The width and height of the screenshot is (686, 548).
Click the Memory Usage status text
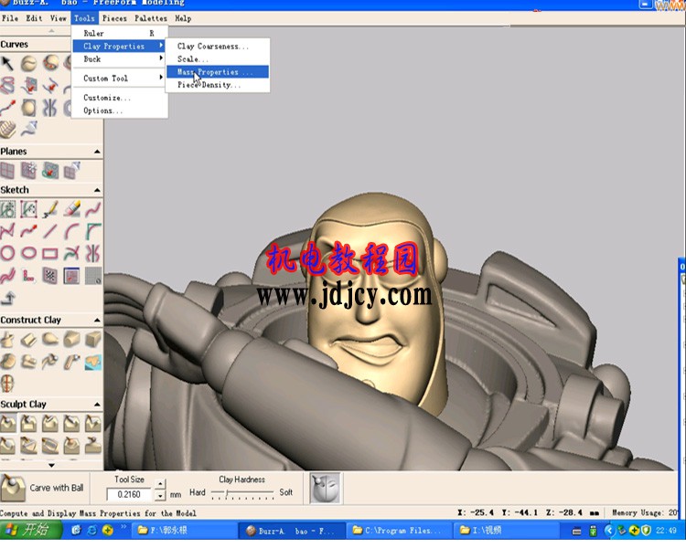pos(645,512)
